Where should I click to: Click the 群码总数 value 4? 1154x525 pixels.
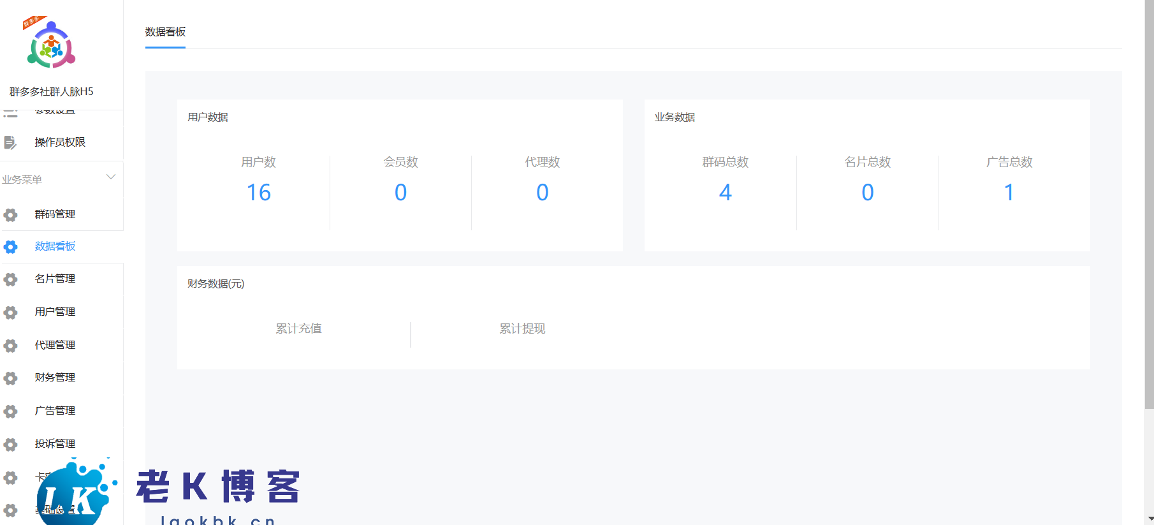[x=726, y=193]
